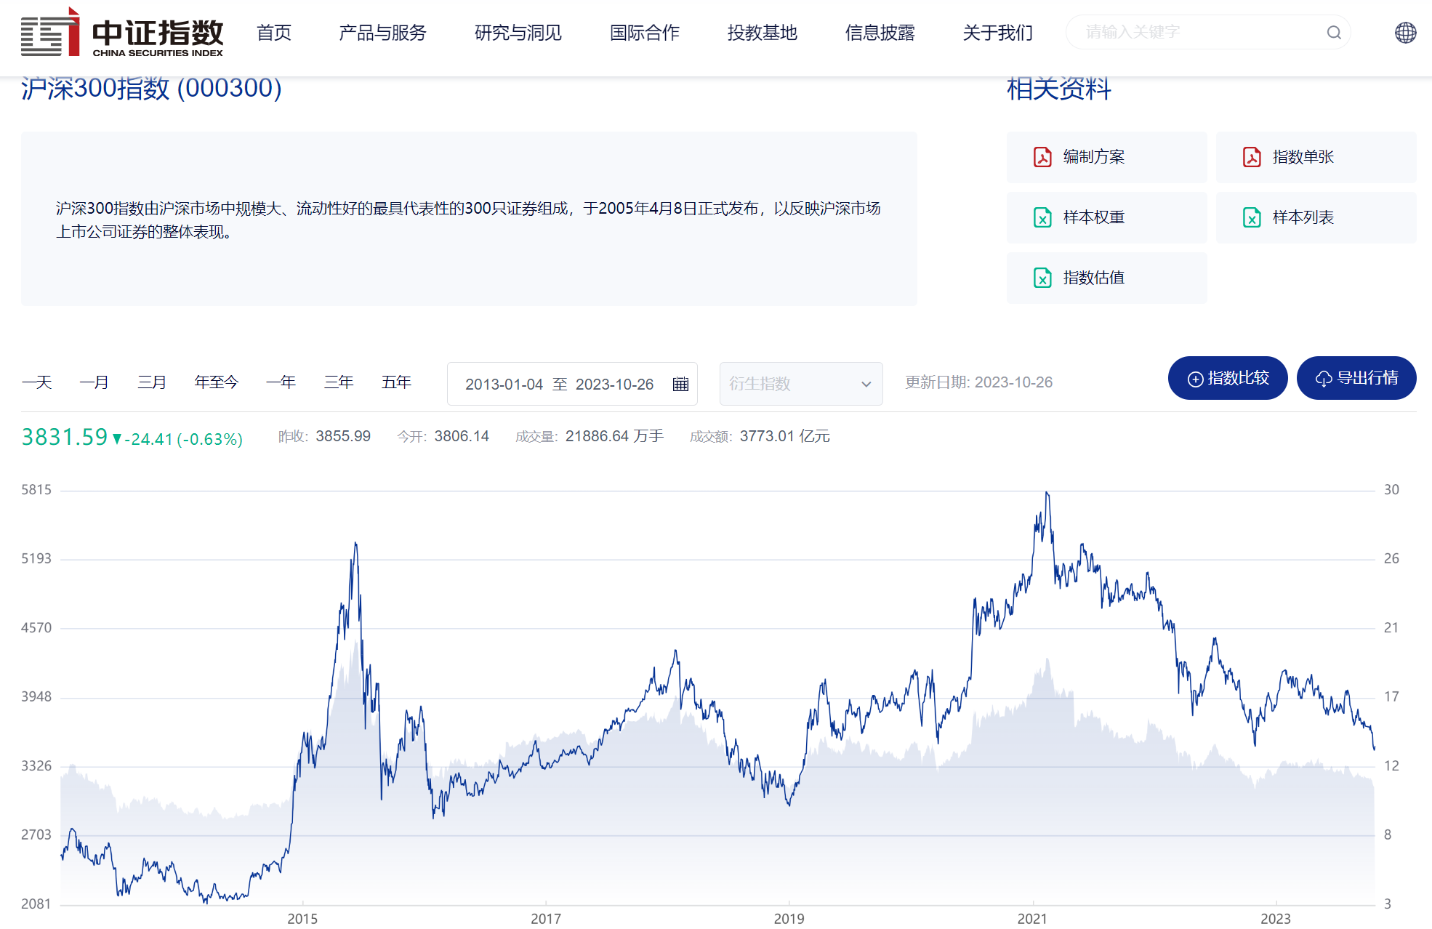Viewport: 1432px width, 929px height.
Task: Select the 一天 time range
Action: pyautogui.click(x=37, y=382)
